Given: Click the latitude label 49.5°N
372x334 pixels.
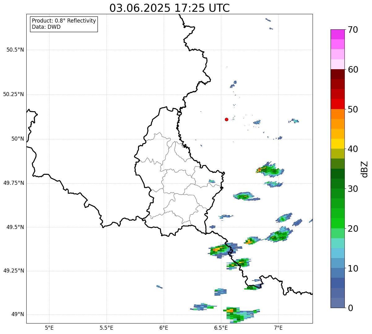Looking at the screenshot, I should click(x=15, y=227).
